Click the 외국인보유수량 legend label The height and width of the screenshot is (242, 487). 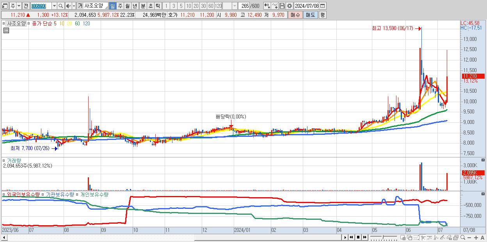[x=23, y=194]
